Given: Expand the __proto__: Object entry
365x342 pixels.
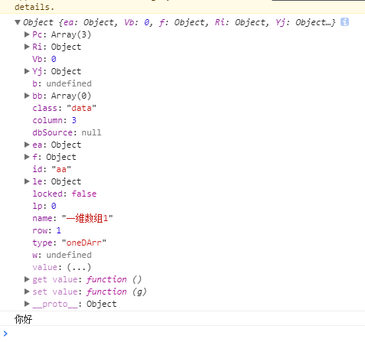Looking at the screenshot, I should 27,304.
